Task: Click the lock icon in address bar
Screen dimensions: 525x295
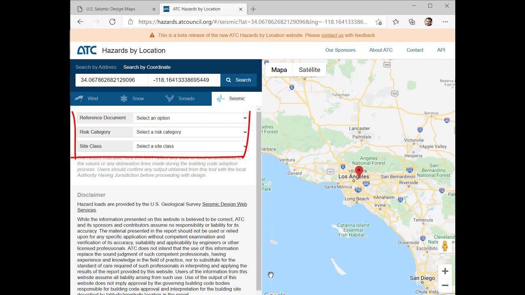Action: [130, 22]
